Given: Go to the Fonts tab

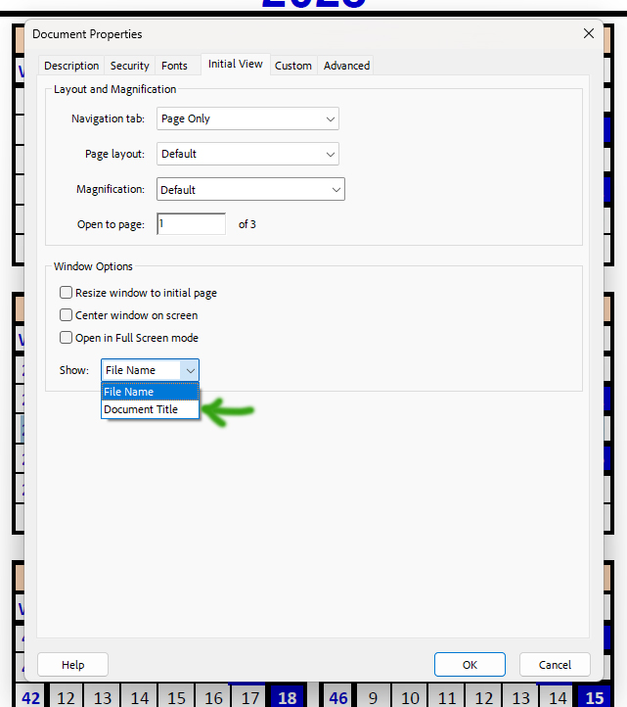Looking at the screenshot, I should [x=174, y=66].
